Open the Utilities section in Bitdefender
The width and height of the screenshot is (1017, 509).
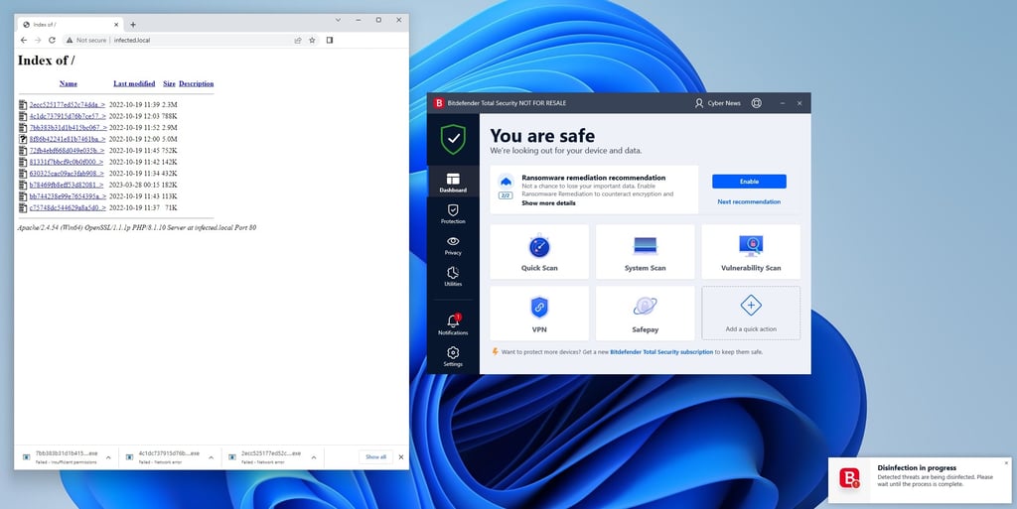click(x=453, y=276)
